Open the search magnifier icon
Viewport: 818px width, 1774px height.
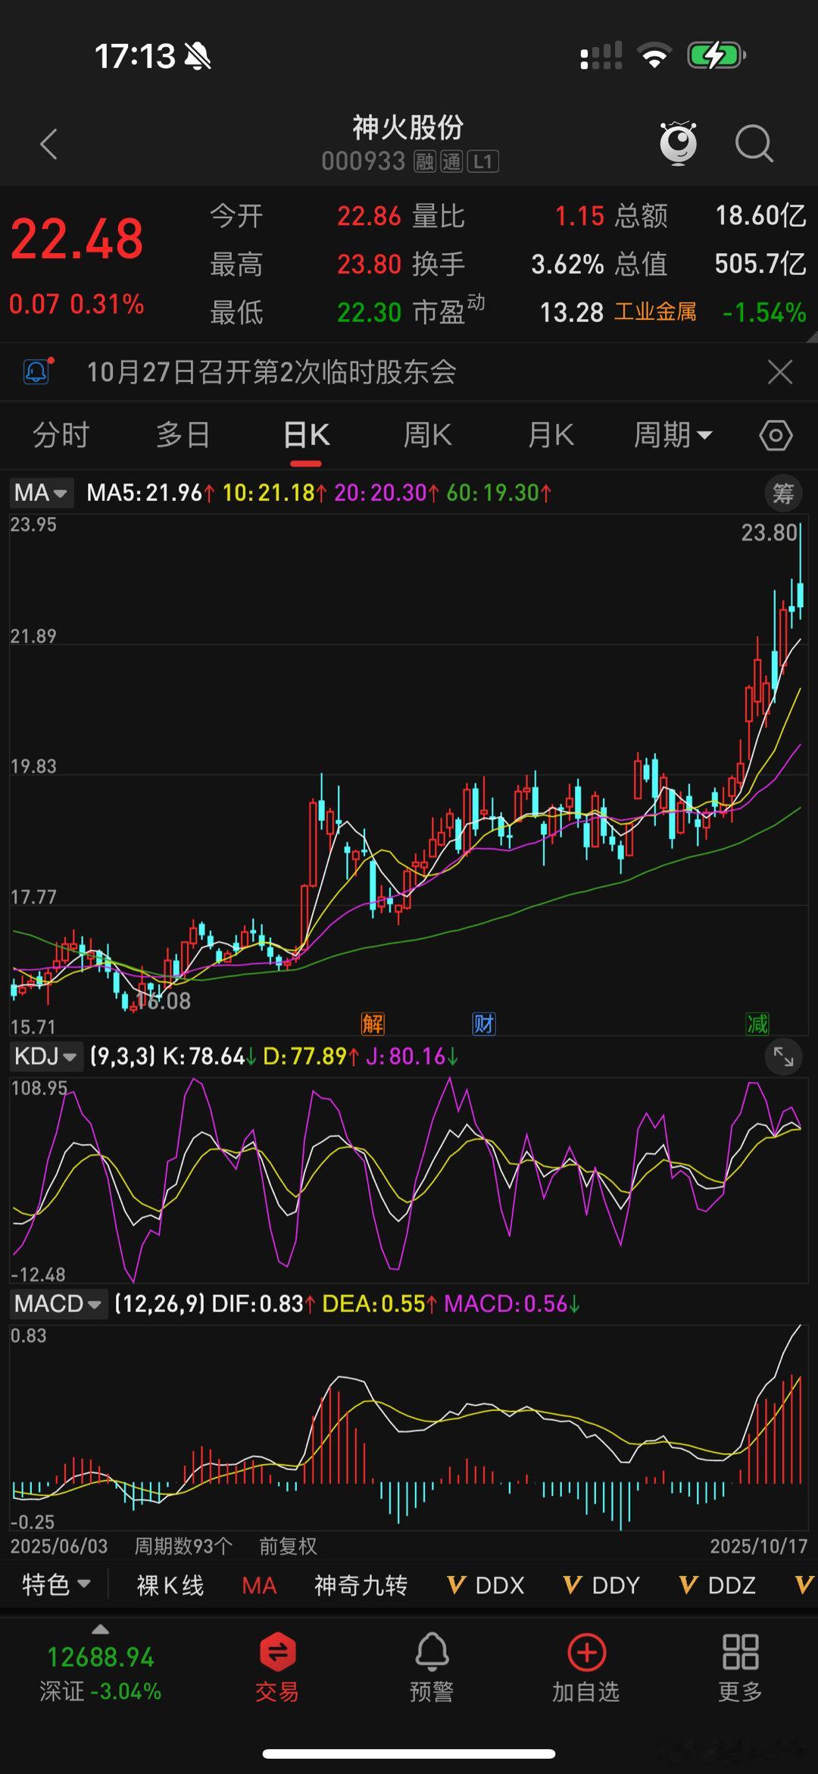pyautogui.click(x=754, y=143)
